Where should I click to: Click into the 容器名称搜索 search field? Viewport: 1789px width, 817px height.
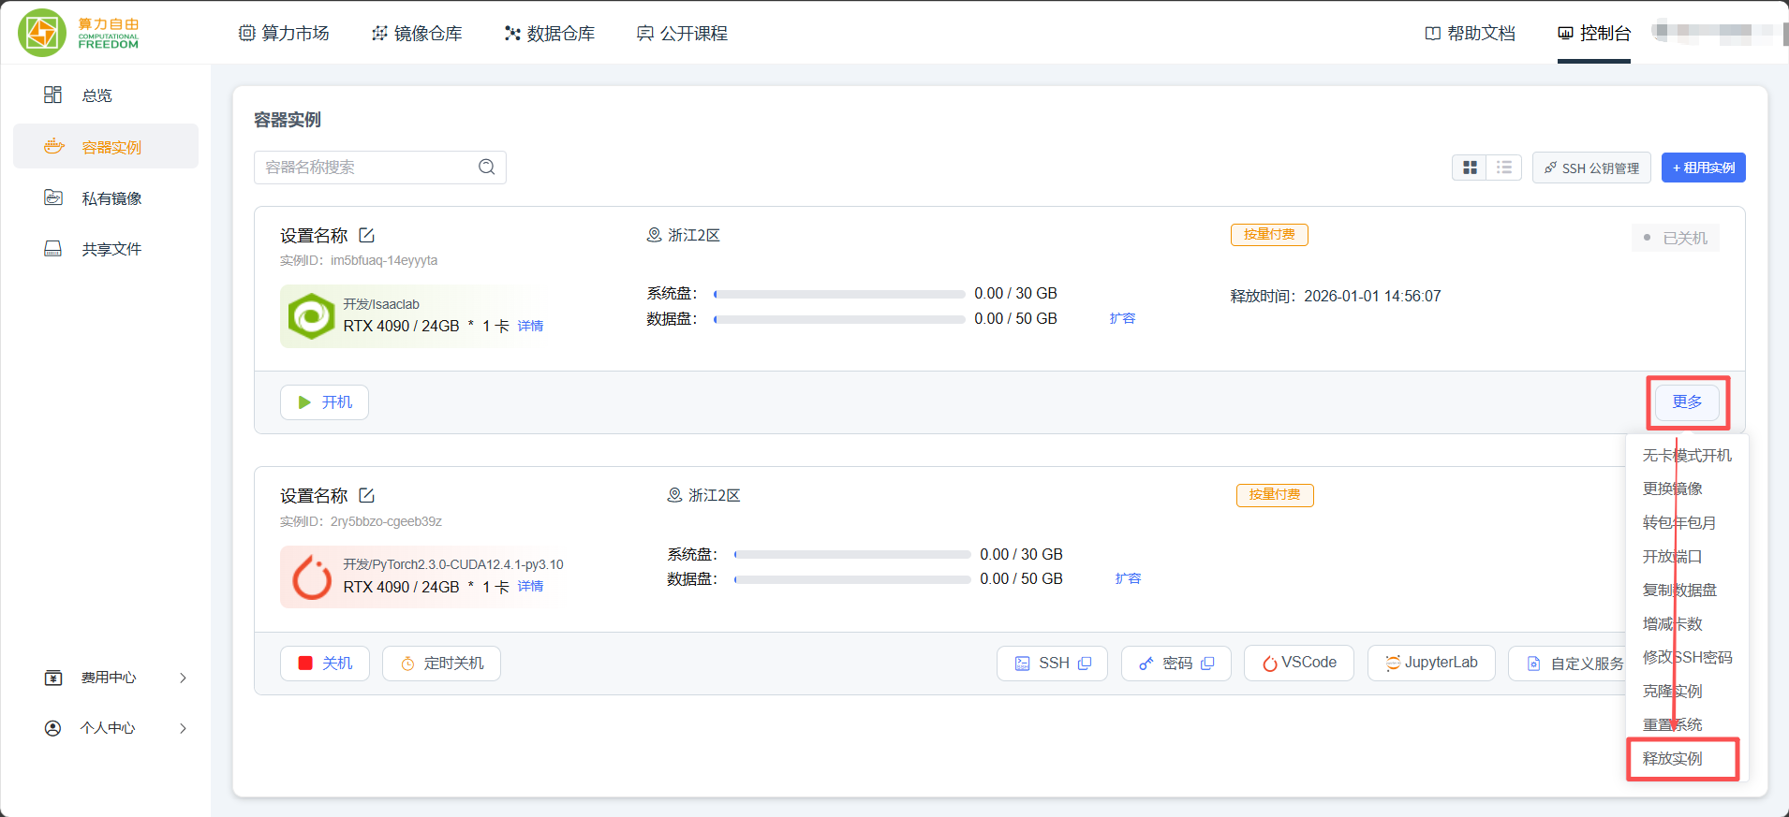(365, 168)
